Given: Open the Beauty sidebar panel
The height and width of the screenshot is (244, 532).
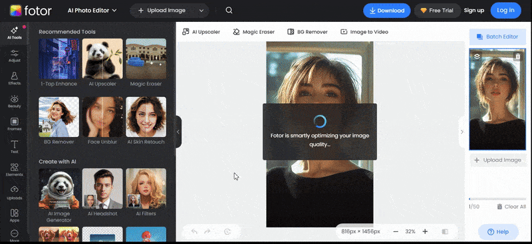Looking at the screenshot, I should [x=14, y=102].
